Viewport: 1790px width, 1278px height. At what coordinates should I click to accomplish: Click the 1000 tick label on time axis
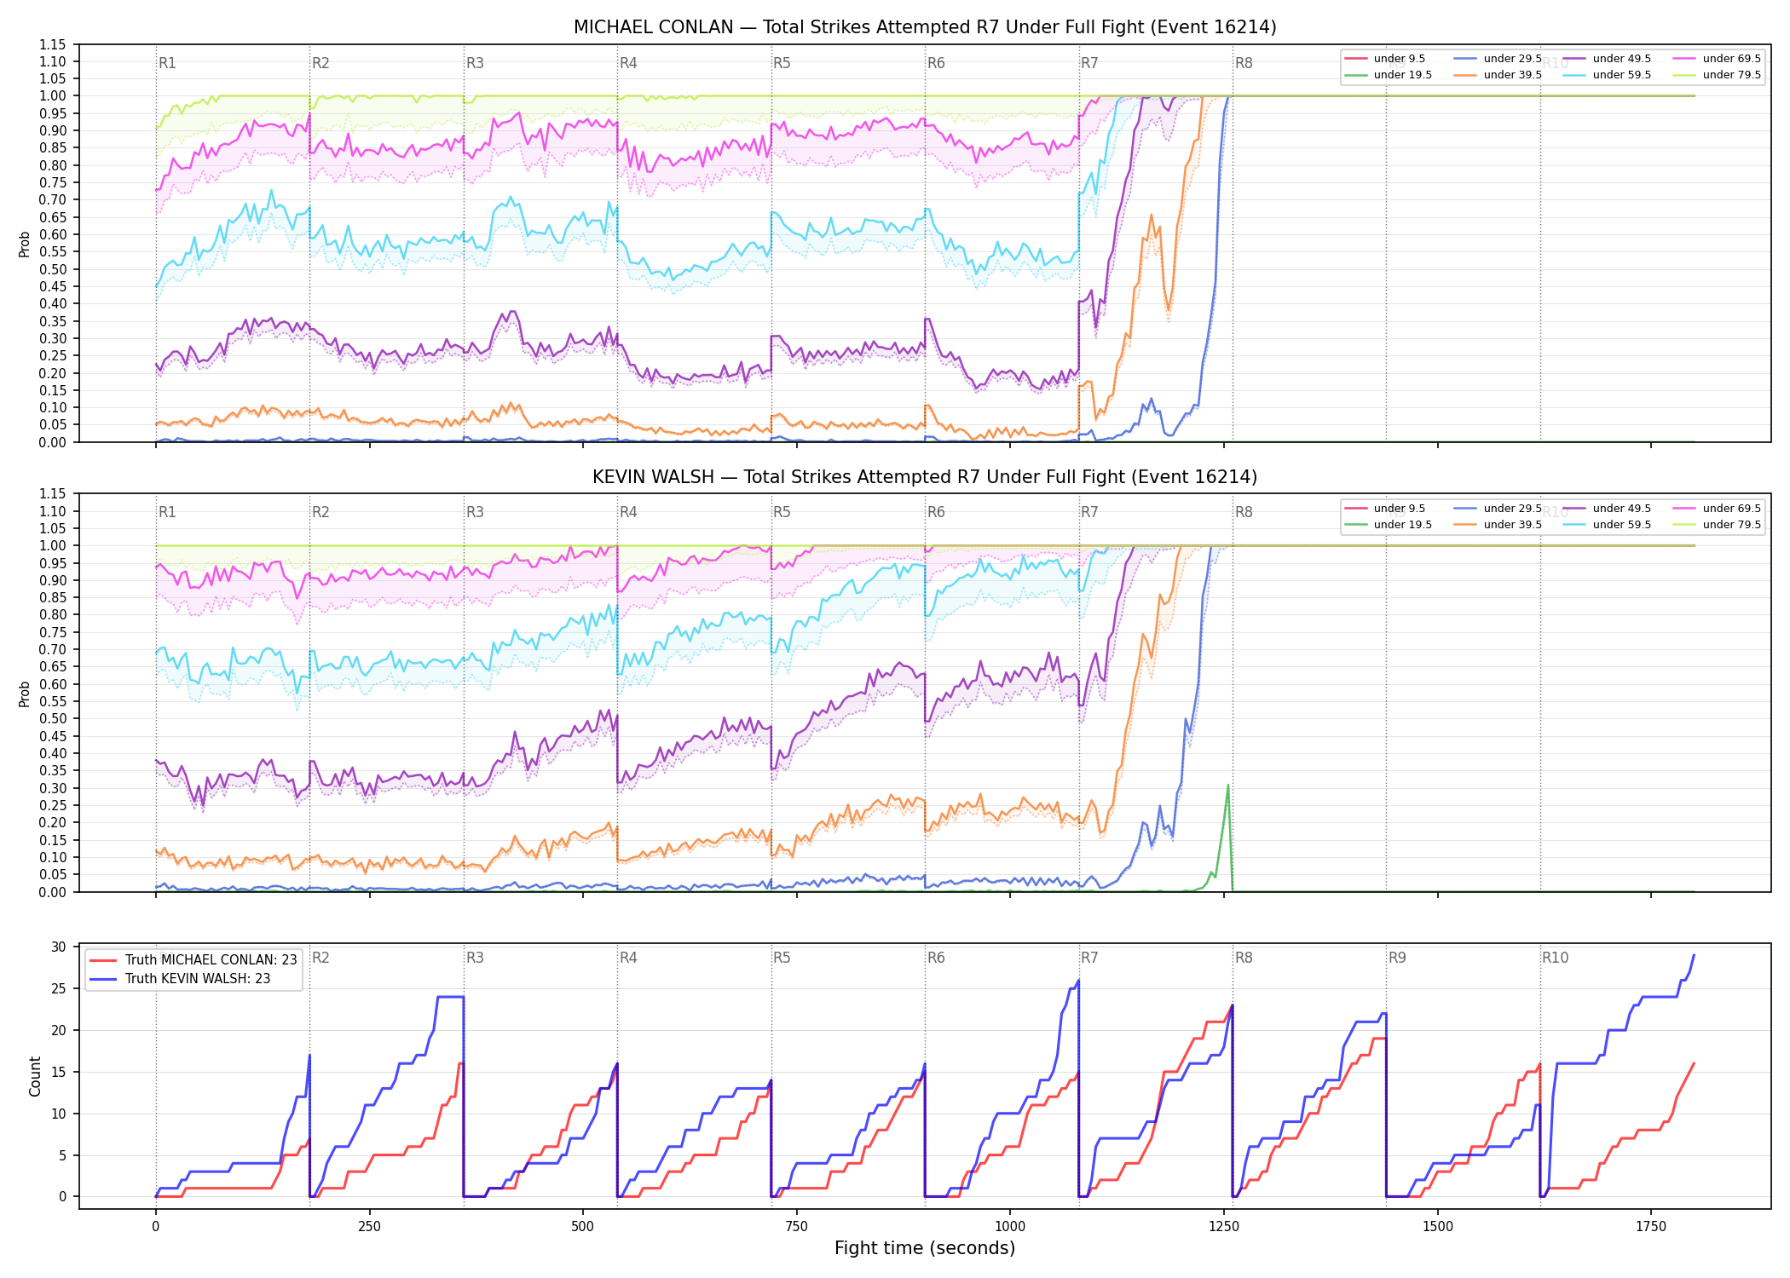[x=1010, y=1227]
